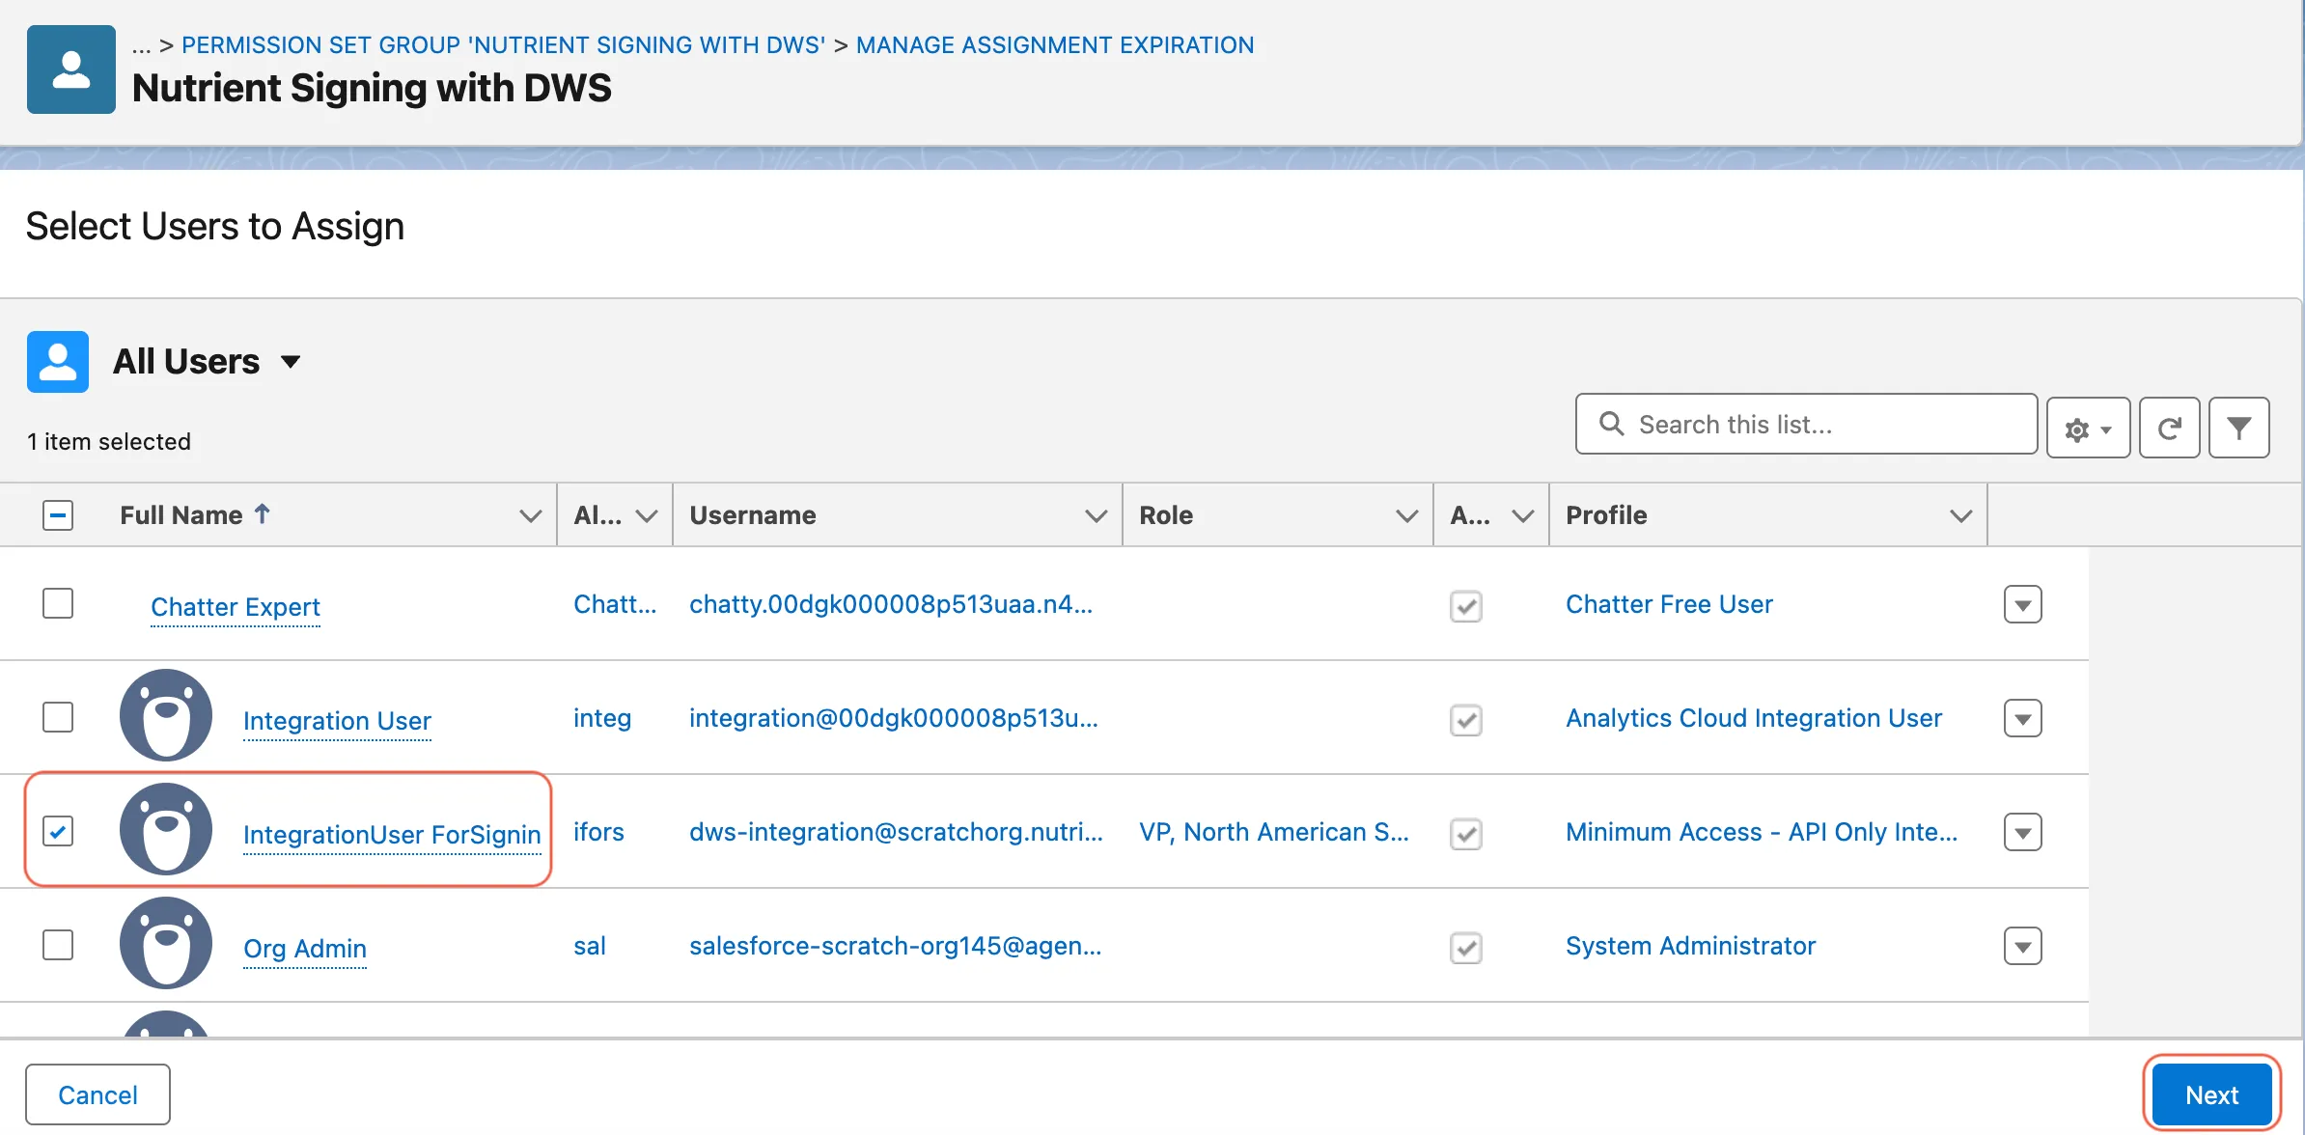
Task: Click Active checkbox in Integration User row
Action: 1466,720
